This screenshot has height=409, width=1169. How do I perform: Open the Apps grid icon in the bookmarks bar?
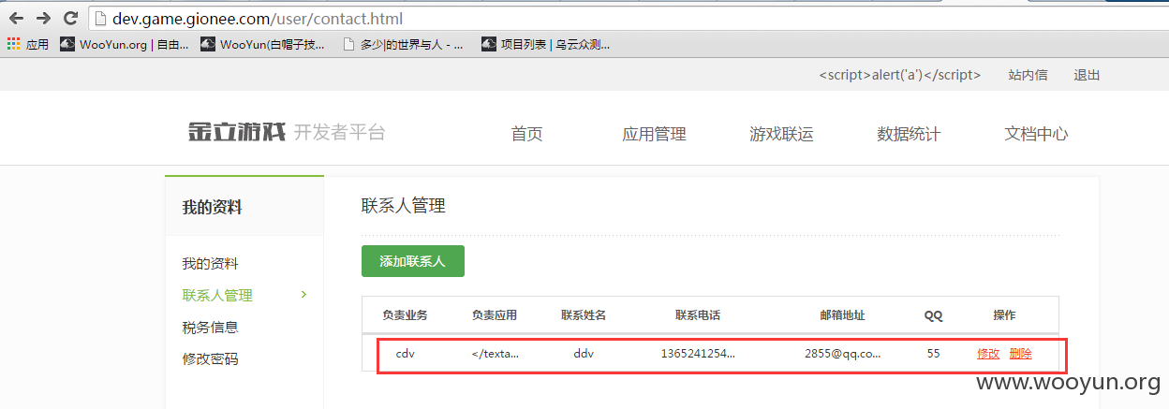coord(13,43)
